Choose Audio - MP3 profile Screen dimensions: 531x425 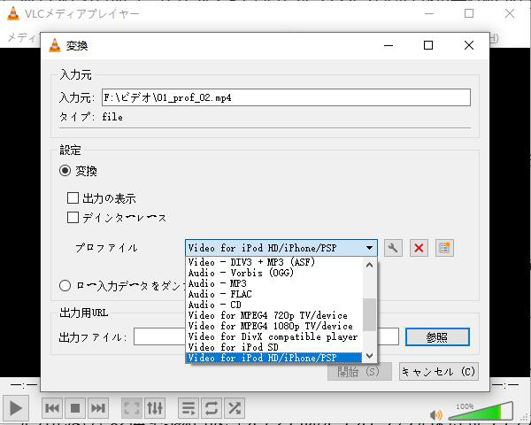click(274, 283)
